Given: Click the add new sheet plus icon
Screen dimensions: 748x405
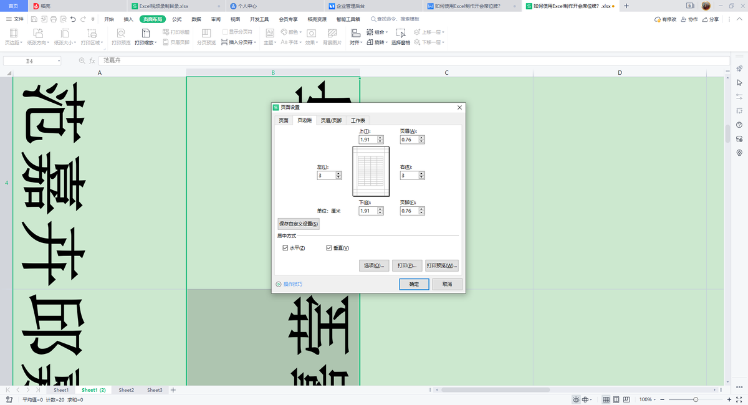Looking at the screenshot, I should [x=173, y=390].
